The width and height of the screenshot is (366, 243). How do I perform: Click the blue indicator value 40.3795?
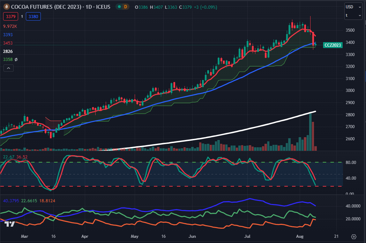(x=11, y=201)
